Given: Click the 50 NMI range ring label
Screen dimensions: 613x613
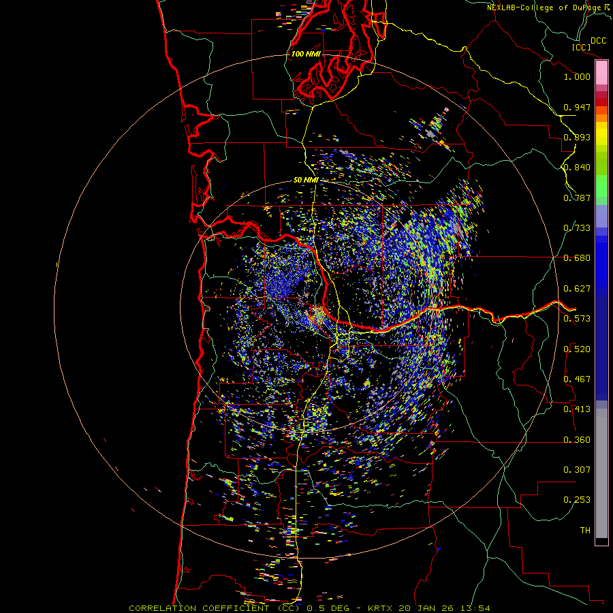Looking at the screenshot, I should point(306,180).
